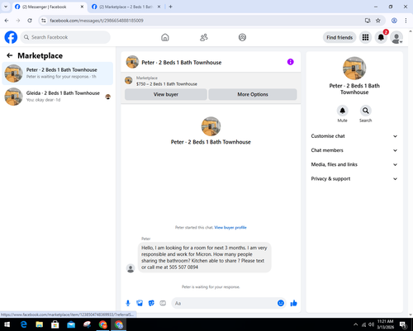Open the Notifications bell
413x331 pixels.
381,37
